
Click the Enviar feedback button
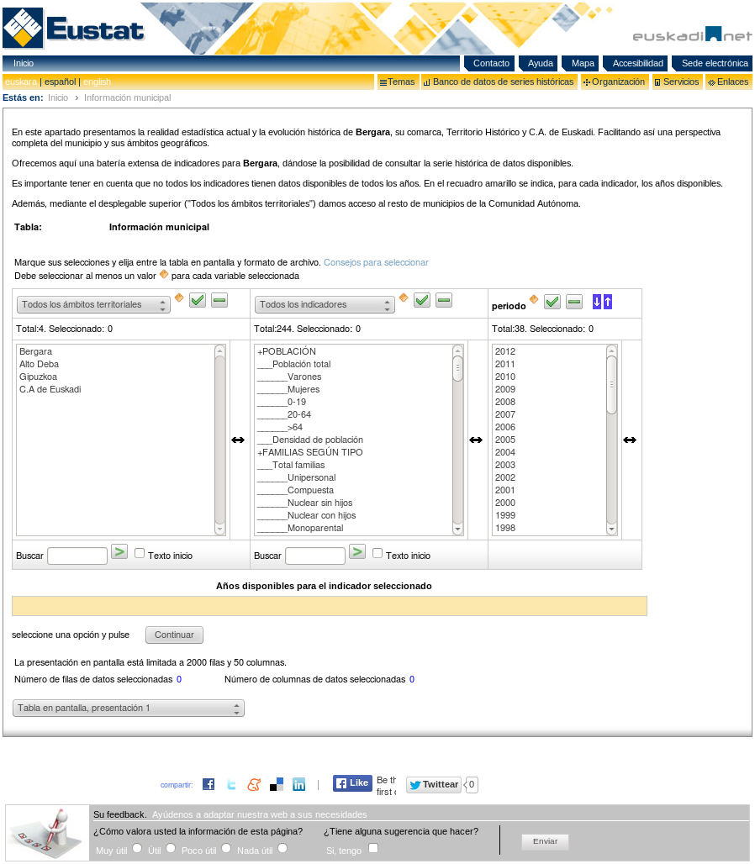(x=545, y=841)
